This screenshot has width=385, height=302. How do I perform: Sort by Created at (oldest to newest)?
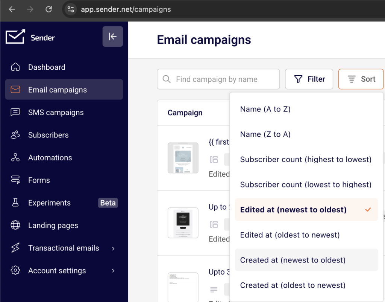(306, 285)
